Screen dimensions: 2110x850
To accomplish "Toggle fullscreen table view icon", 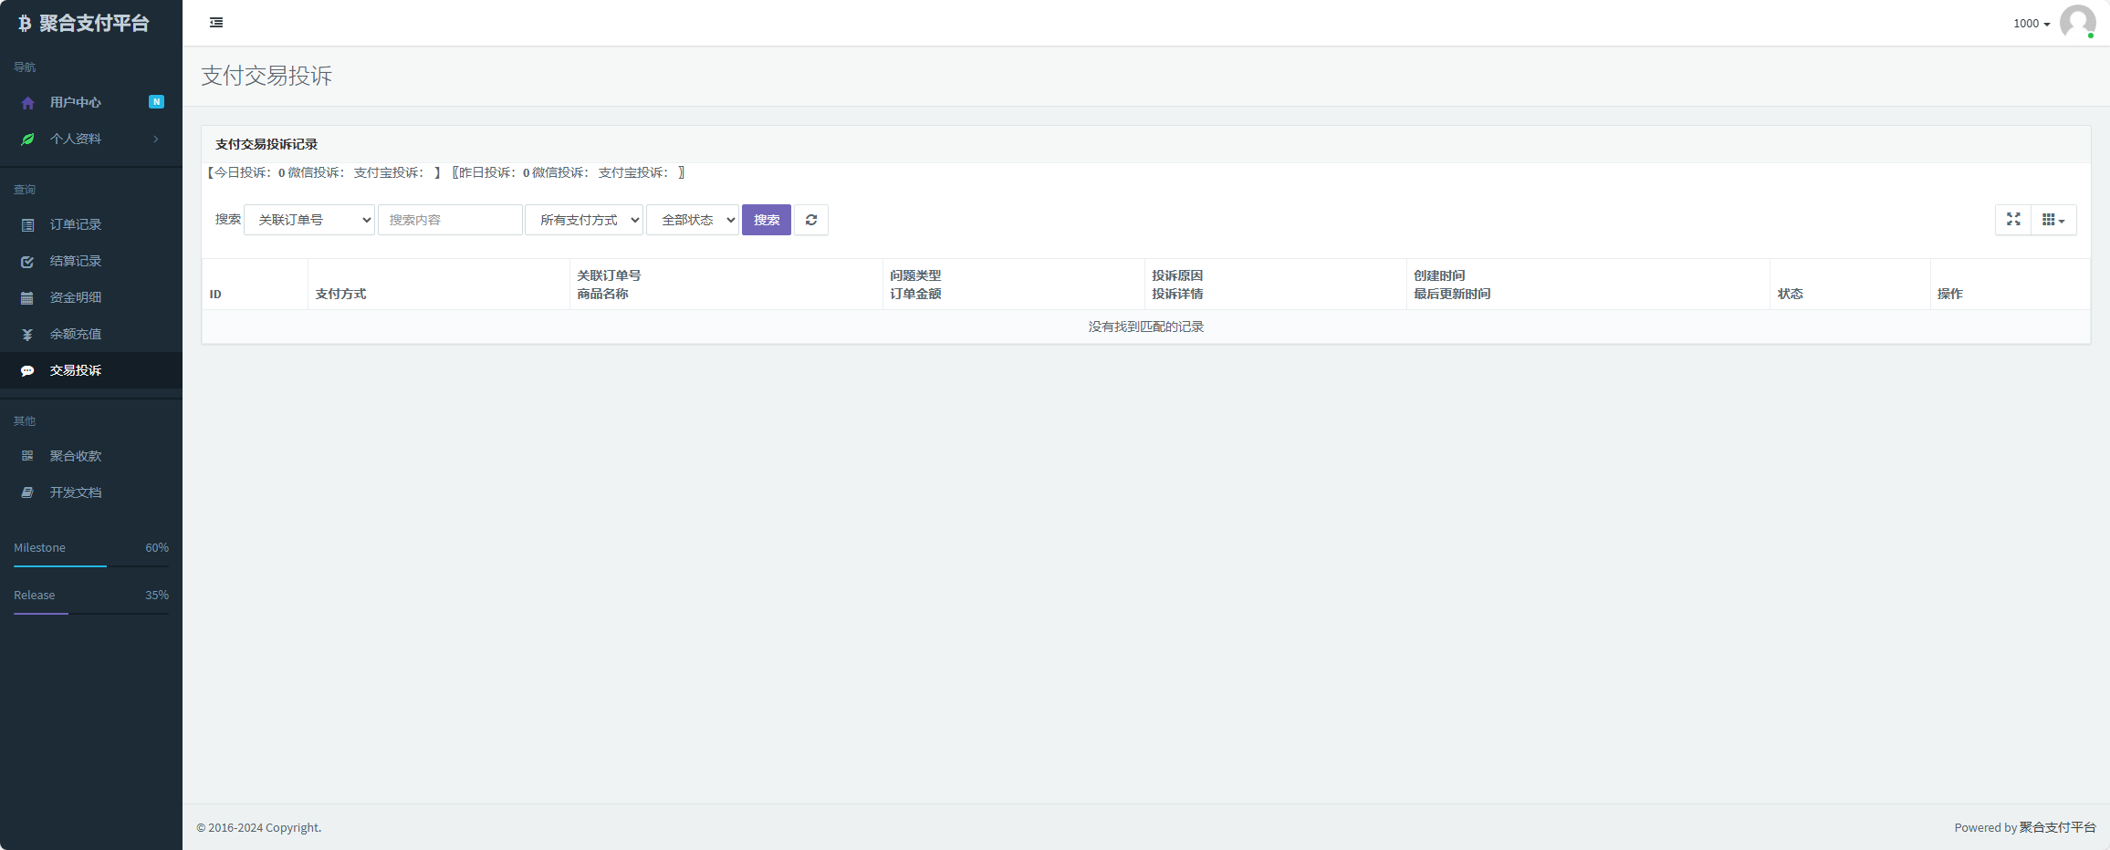I will click(x=2013, y=220).
